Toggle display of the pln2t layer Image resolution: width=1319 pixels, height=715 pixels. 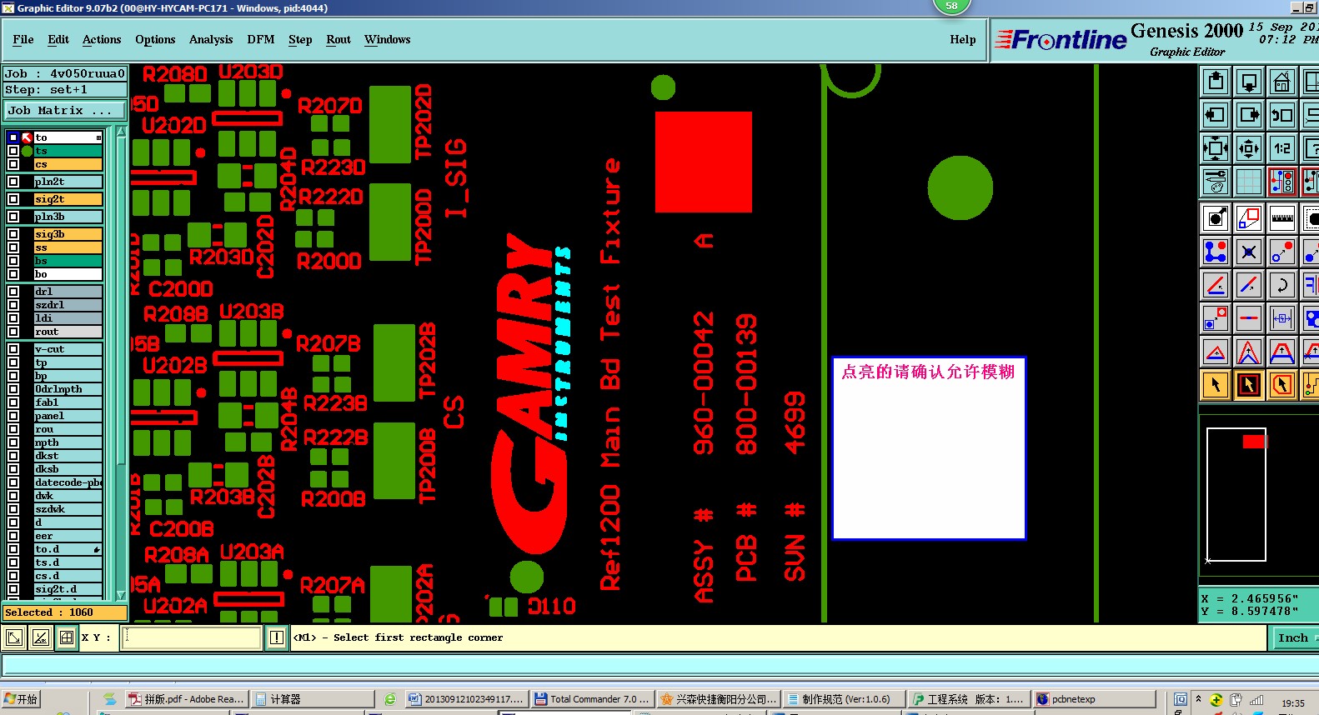coord(13,182)
